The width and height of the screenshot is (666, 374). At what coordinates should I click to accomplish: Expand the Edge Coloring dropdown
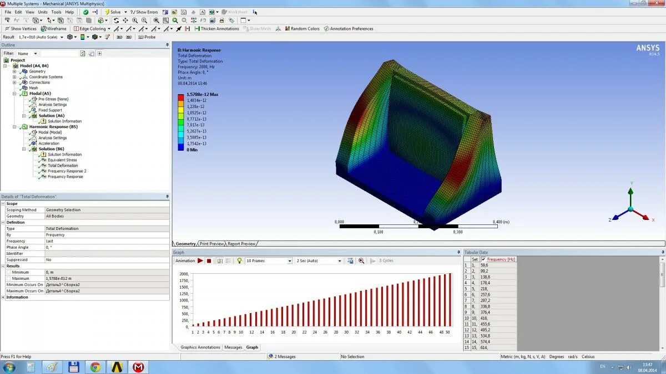click(109, 28)
